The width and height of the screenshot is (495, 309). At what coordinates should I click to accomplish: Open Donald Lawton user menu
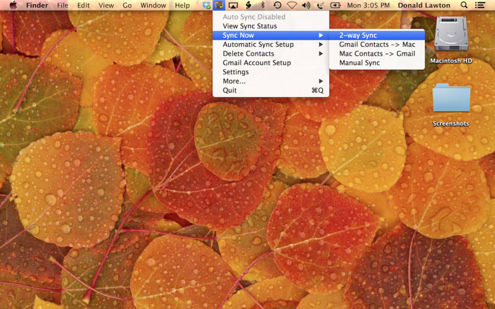424,6
